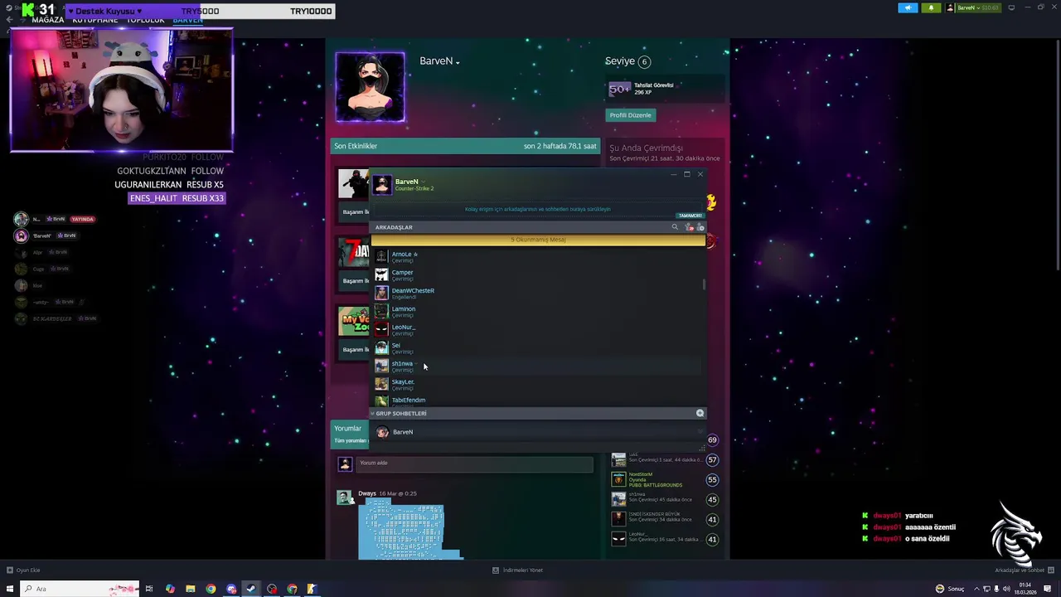Image resolution: width=1061 pixels, height=597 pixels.
Task: Expand BarveN status dropdown in friends window
Action: pyautogui.click(x=423, y=182)
